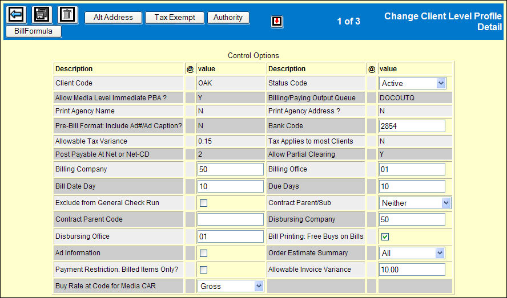Click the Allowable Tax Variance value 0.15
Viewport: 507px width, 298px height.
pyautogui.click(x=205, y=141)
